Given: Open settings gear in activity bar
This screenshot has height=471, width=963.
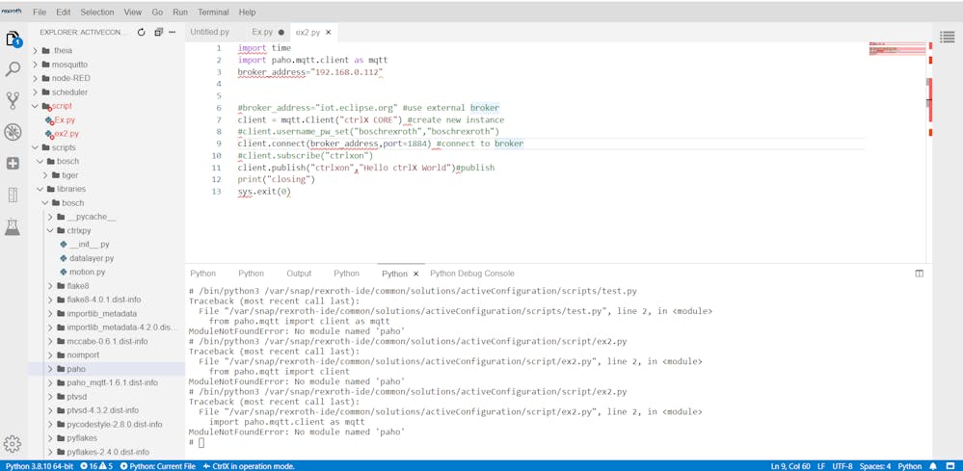Looking at the screenshot, I should [x=13, y=444].
